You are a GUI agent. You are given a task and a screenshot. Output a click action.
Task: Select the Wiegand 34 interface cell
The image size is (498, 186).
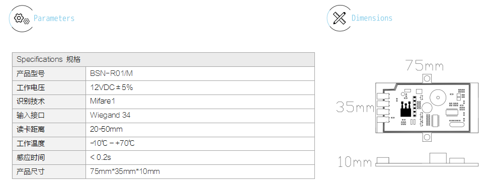coord(200,116)
